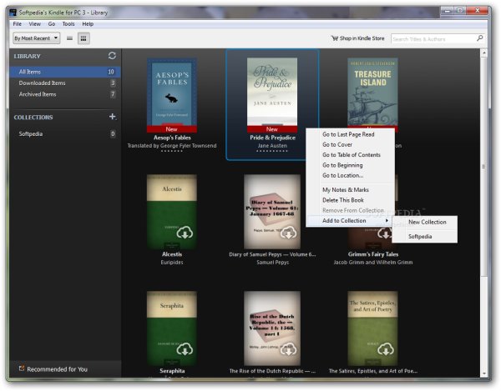The width and height of the screenshot is (501, 391).
Task: Choose Delete This Book from context menu
Action: tap(345, 200)
